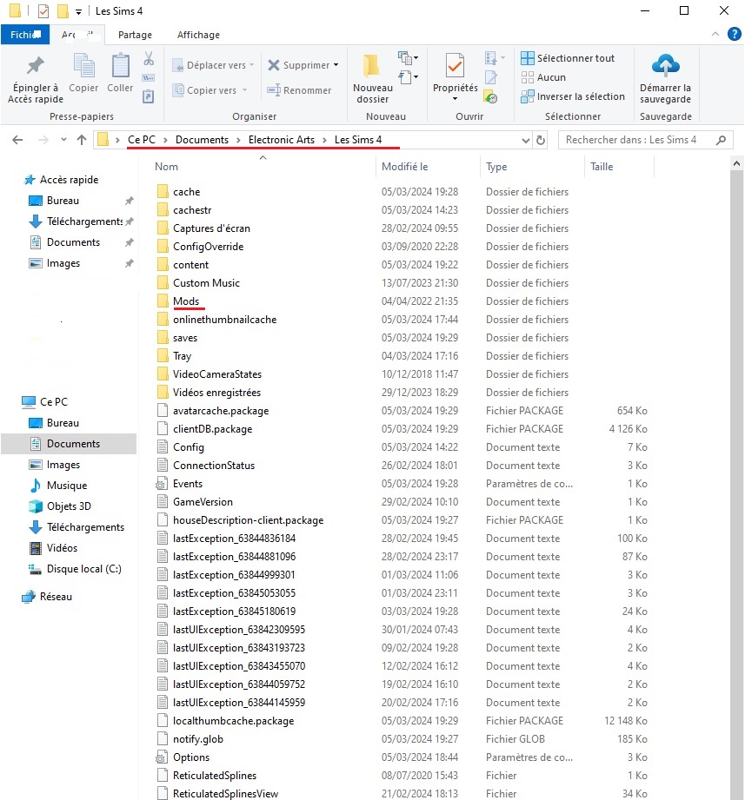Go back with the left arrow button
The image size is (745, 800).
[17, 140]
